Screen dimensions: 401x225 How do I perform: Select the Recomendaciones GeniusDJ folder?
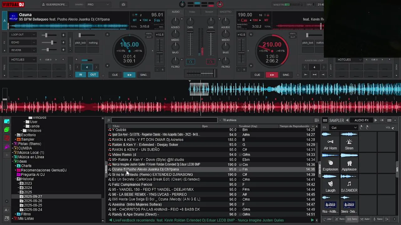(44, 170)
